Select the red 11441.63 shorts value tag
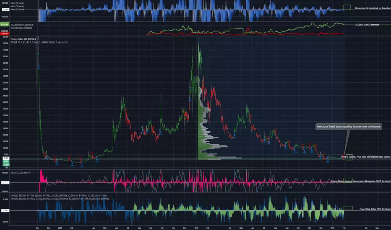This screenshot has width=391, height=230. 5,33
